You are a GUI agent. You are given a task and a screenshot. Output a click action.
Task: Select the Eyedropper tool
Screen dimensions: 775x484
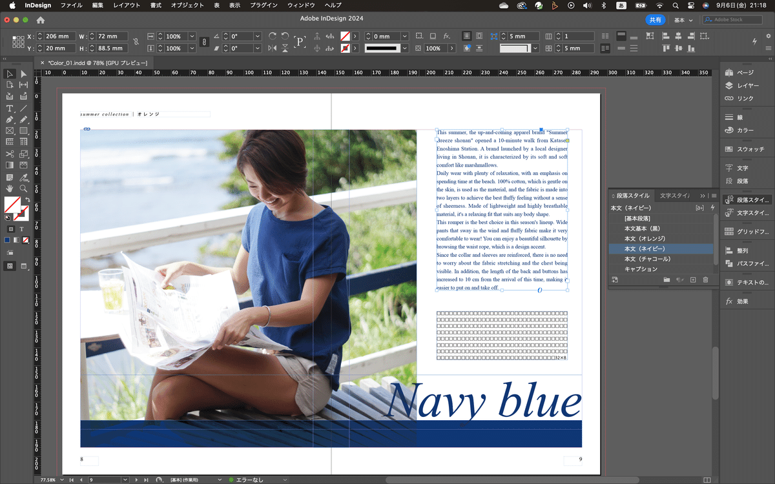click(23, 177)
